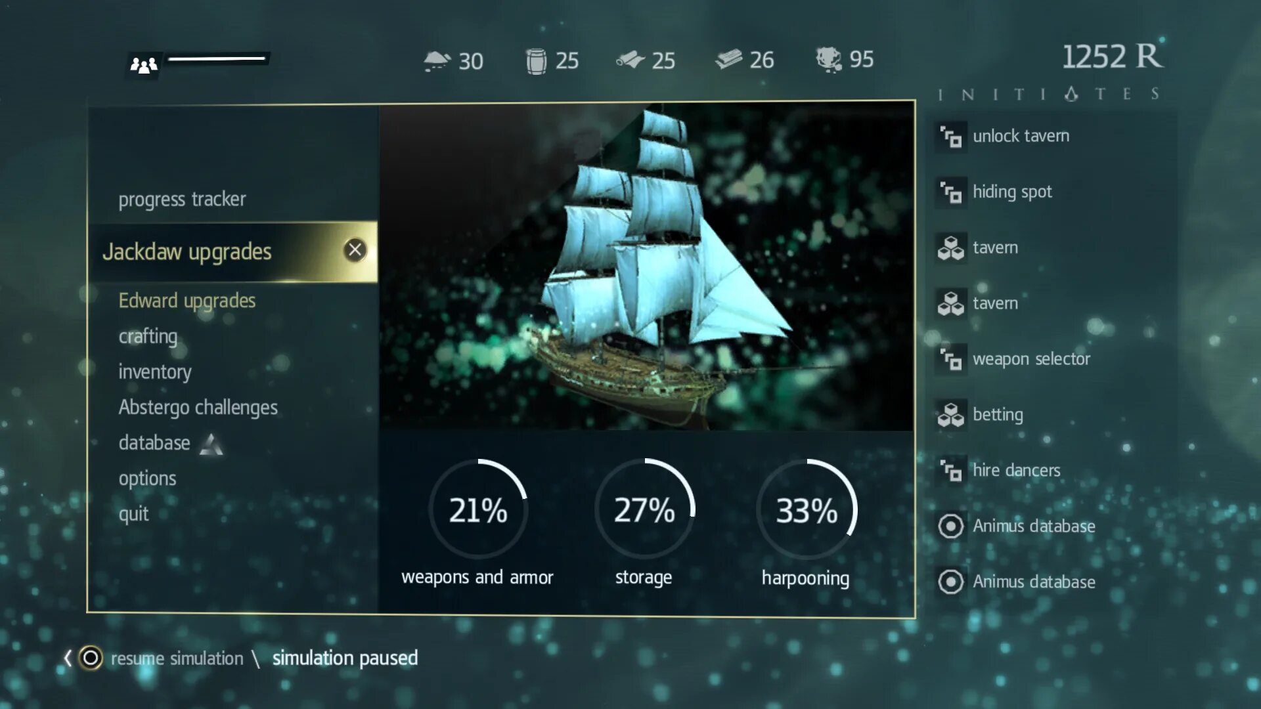Click the unlock tavern map icon

[x=950, y=136]
